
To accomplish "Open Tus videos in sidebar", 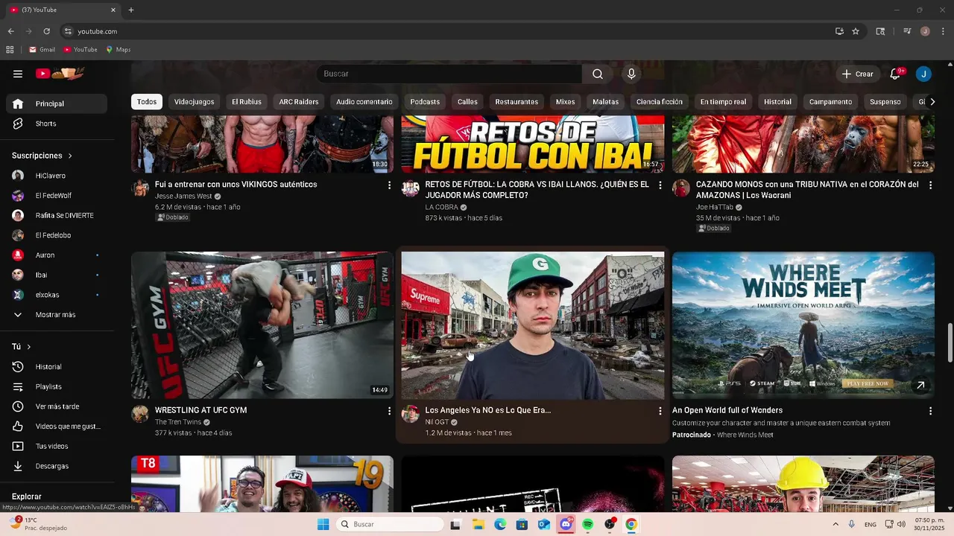I will pyautogui.click(x=57, y=446).
